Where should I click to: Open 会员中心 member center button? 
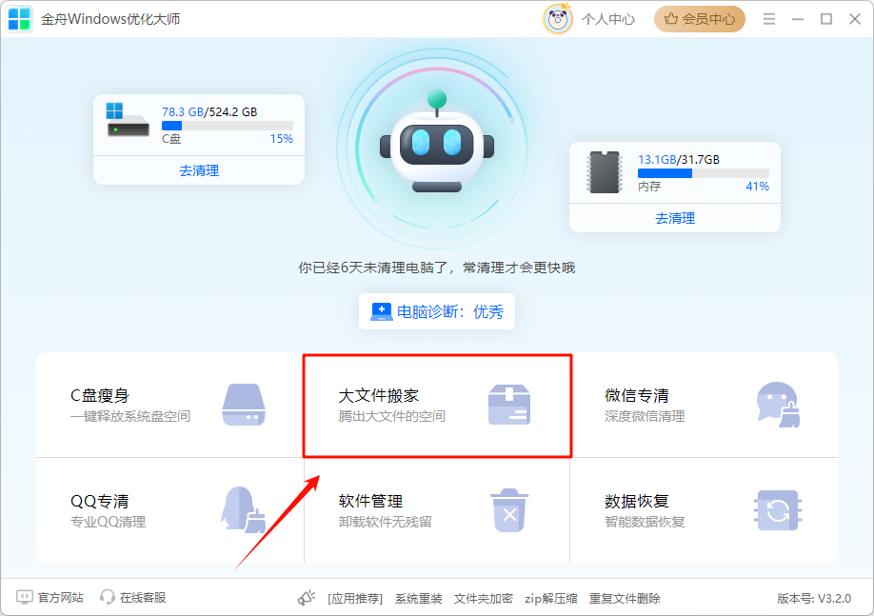[x=700, y=19]
